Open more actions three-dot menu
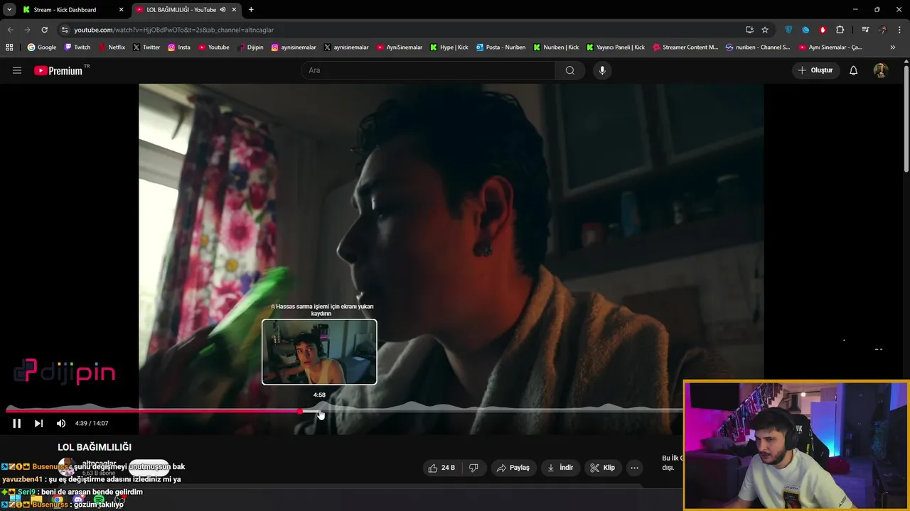 634,468
